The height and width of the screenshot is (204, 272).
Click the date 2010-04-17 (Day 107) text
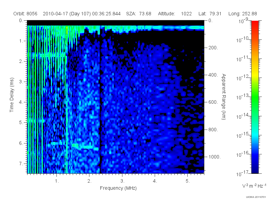point(67,14)
